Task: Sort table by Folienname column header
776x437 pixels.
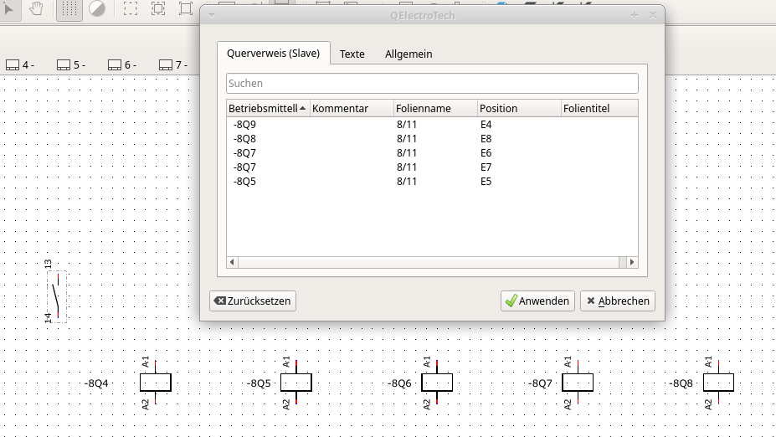Action: [434, 108]
